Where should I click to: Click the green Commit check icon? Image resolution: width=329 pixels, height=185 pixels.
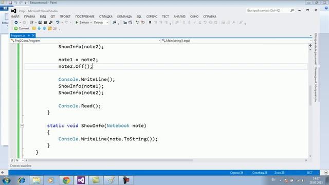pos(16,28)
